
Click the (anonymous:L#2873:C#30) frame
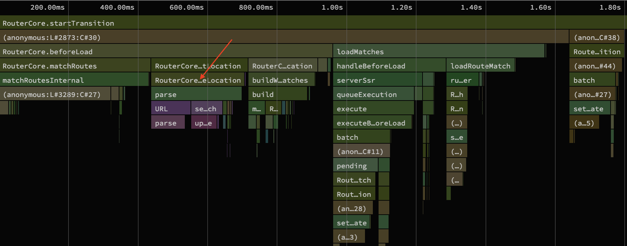tap(284, 37)
